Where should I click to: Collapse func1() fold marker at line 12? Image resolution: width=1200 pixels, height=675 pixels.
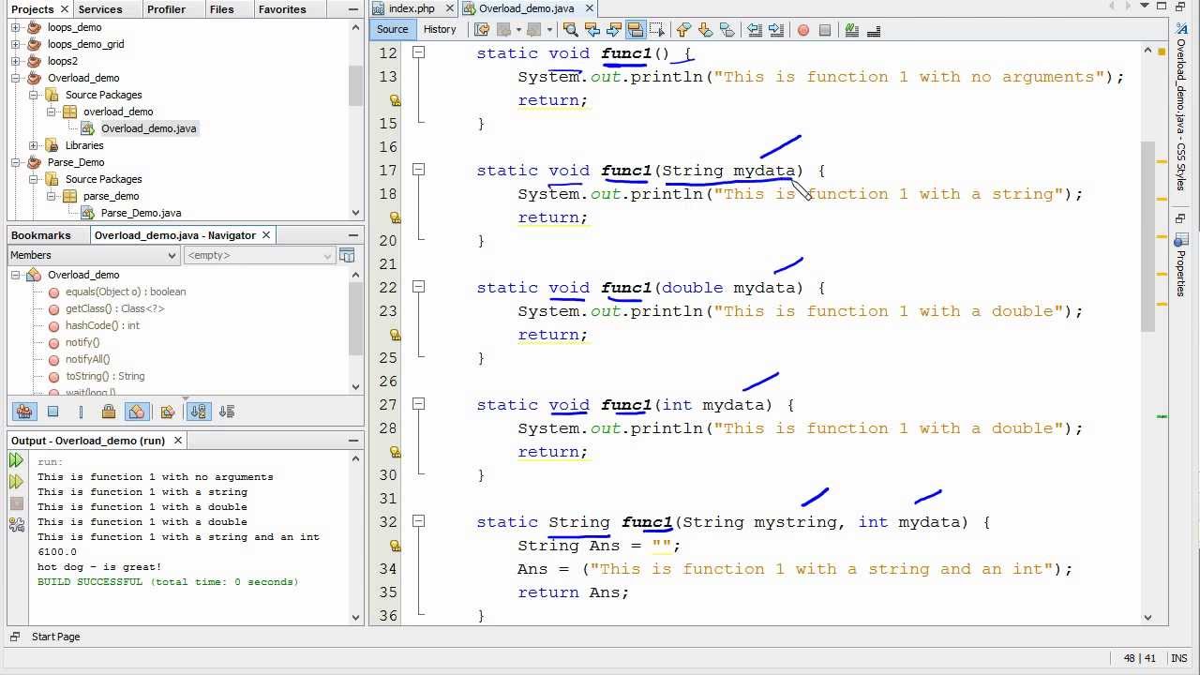[x=419, y=53]
